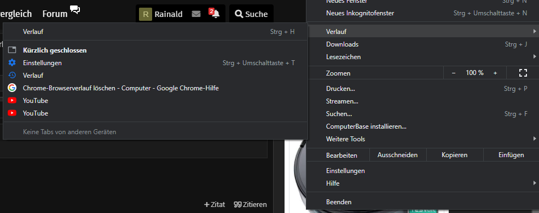Viewport: 539px width, 213px height.
Task: Expand Weitere Tools submenu
Action: 422,139
